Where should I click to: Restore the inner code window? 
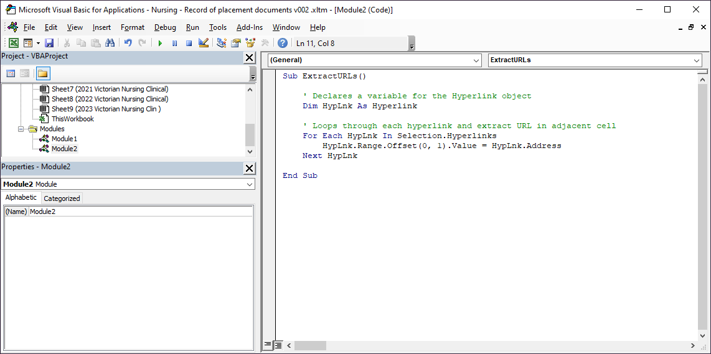pyautogui.click(x=690, y=27)
